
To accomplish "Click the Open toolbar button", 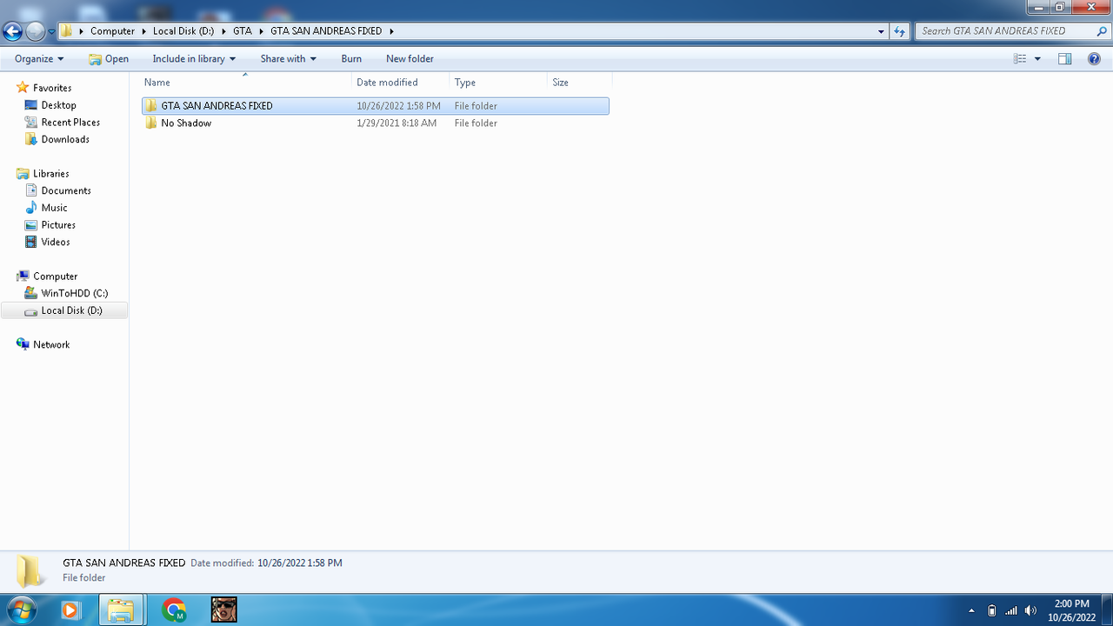I will point(109,59).
